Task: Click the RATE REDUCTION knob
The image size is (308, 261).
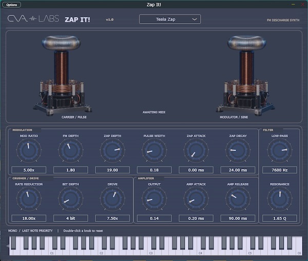Action: click(x=29, y=199)
